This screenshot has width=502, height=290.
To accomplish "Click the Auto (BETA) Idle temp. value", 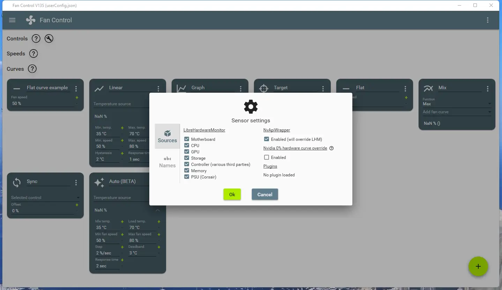I will pos(107,228).
